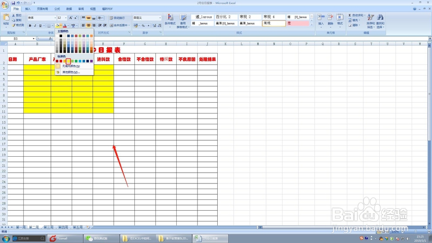
Task: Open the 第五周 worksheet tab
Action: point(78,227)
